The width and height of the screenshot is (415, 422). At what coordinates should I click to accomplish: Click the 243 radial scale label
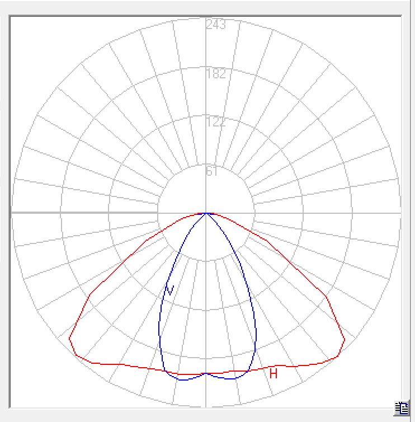215,25
